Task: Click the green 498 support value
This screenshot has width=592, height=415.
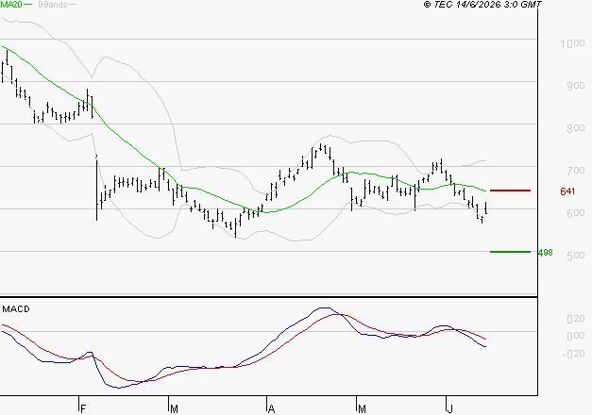Action: pyautogui.click(x=546, y=253)
